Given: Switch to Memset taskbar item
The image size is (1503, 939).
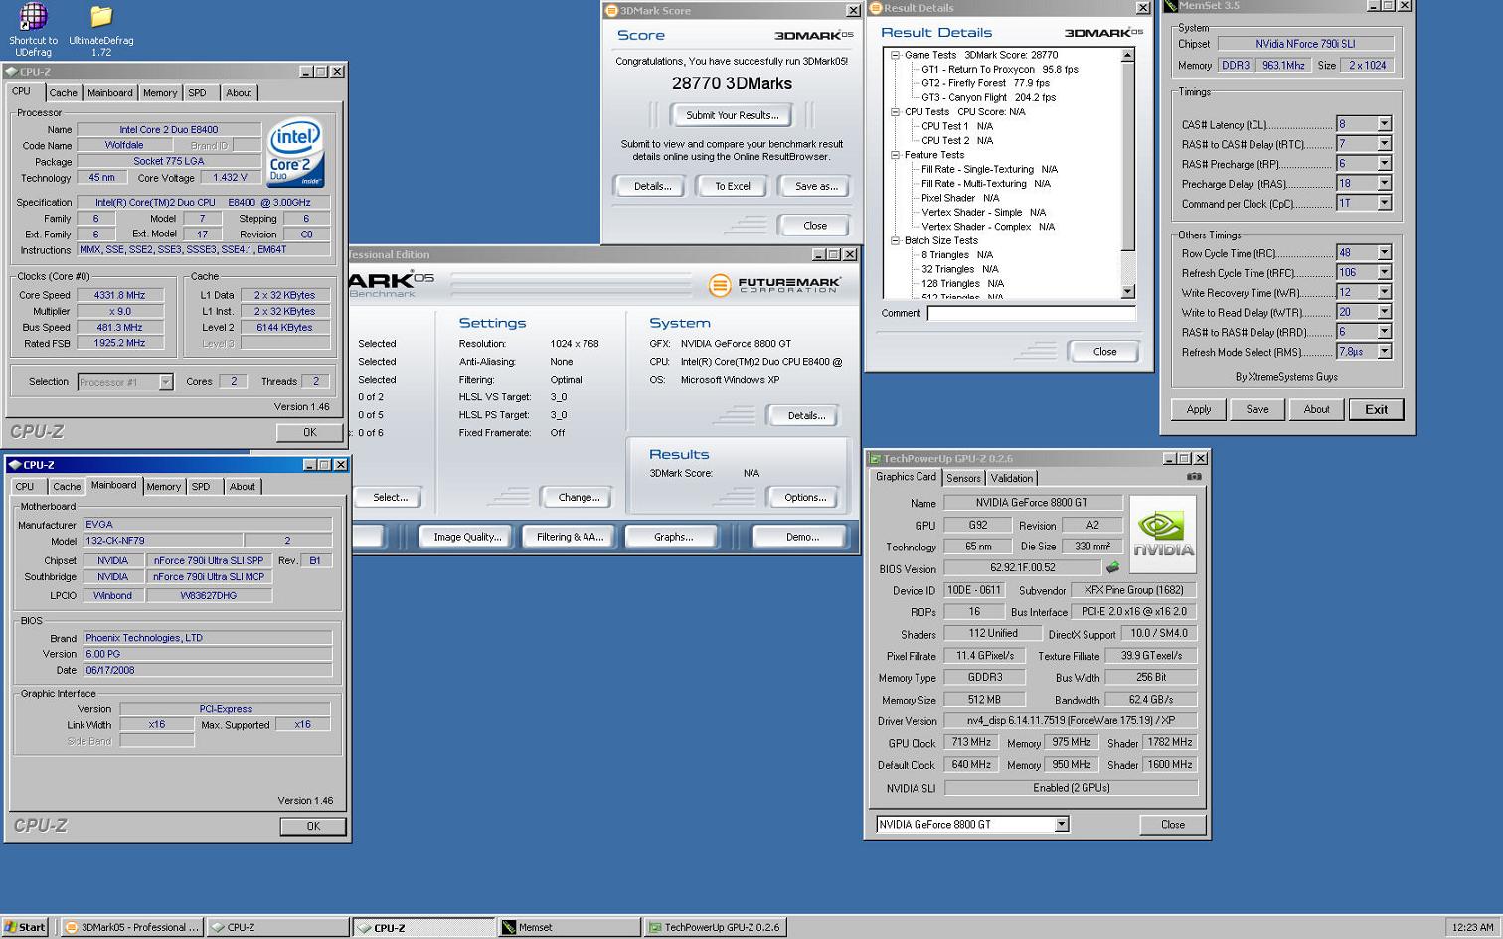Looking at the screenshot, I should point(568,927).
